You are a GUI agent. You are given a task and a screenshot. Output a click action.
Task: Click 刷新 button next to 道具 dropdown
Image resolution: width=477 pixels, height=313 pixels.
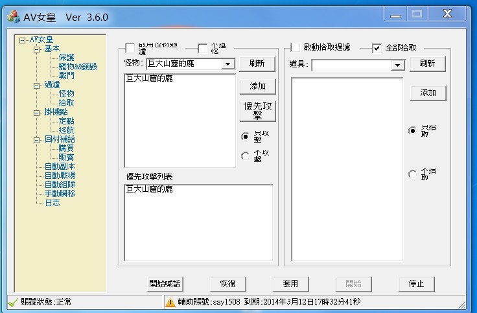coord(427,64)
